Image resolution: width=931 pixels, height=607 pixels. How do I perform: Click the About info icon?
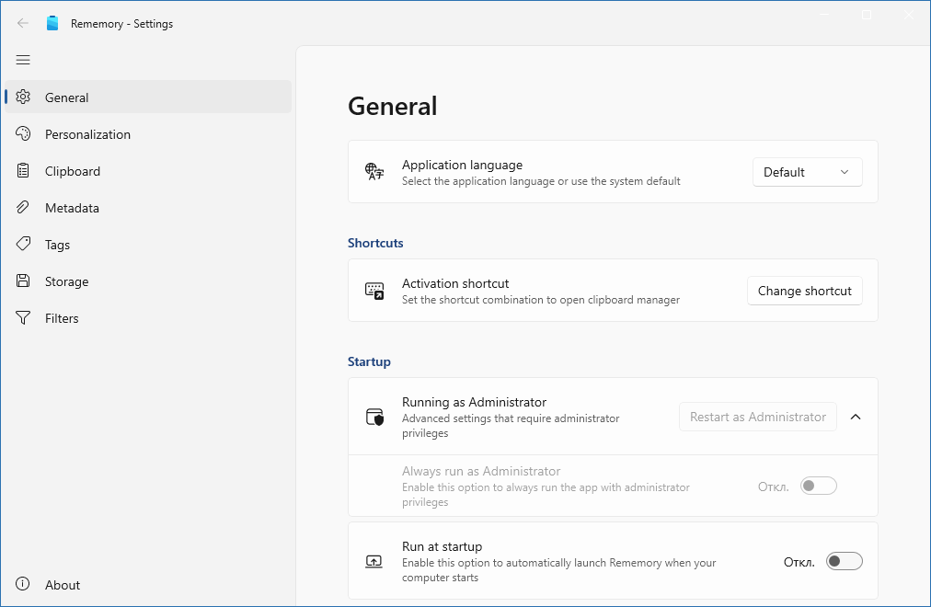coord(24,585)
